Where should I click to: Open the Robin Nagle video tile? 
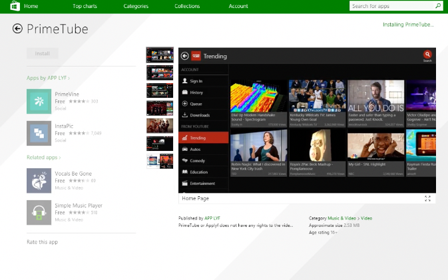[258, 153]
